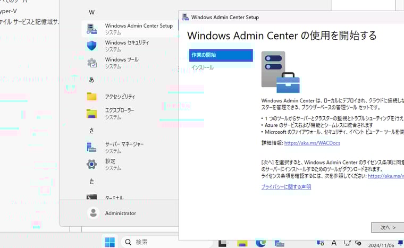Click the Windows Start button on taskbar

110,242
